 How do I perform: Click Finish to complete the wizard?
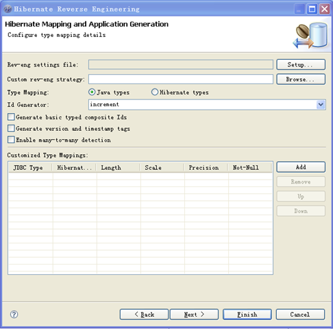pos(247,315)
